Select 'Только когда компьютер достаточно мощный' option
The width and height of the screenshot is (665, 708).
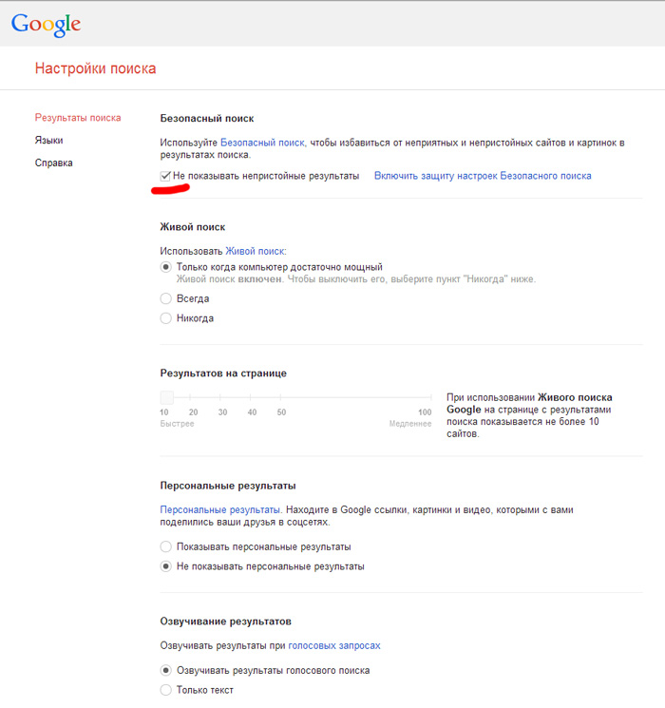tap(166, 267)
